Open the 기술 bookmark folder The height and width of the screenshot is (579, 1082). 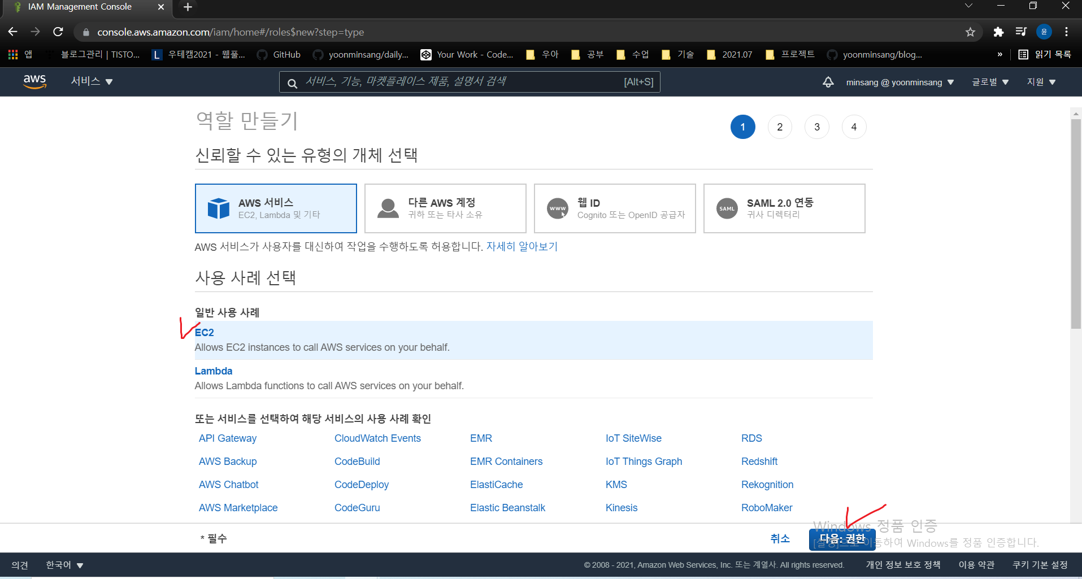point(678,54)
